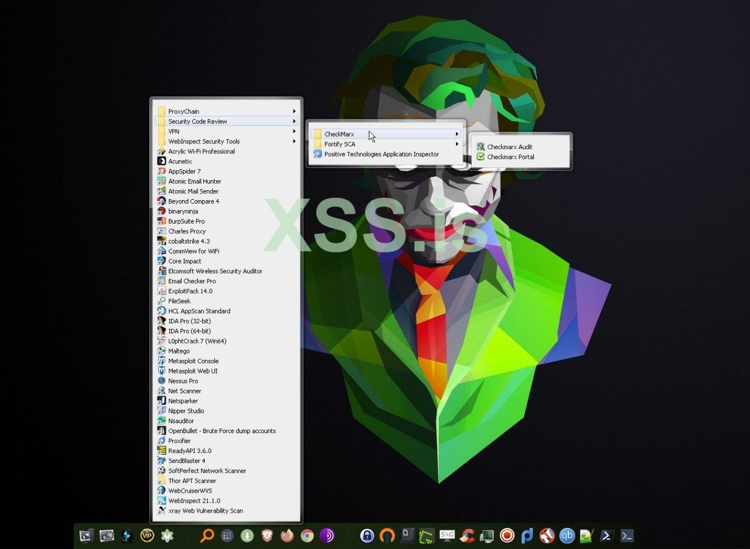Select the Security Code Review menu entry

click(x=226, y=121)
